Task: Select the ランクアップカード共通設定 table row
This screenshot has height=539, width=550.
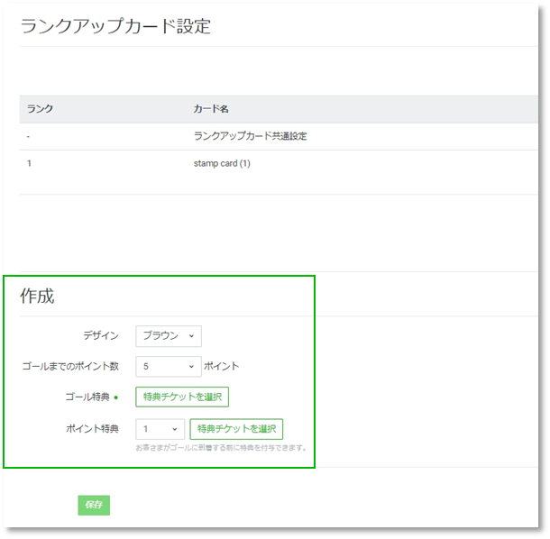Action: click(251, 136)
